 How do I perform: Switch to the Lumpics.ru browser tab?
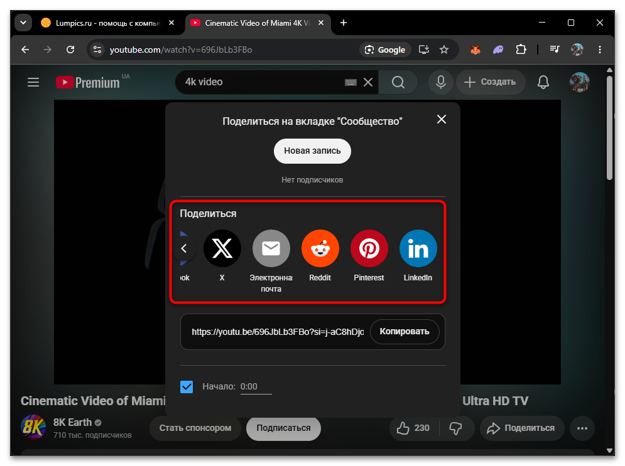pos(107,23)
